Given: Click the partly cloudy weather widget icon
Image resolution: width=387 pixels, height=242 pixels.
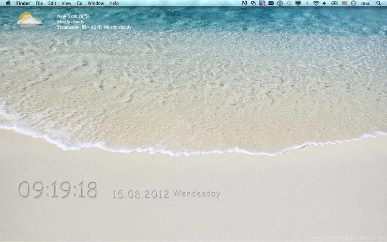Looking at the screenshot, I should pos(29,20).
